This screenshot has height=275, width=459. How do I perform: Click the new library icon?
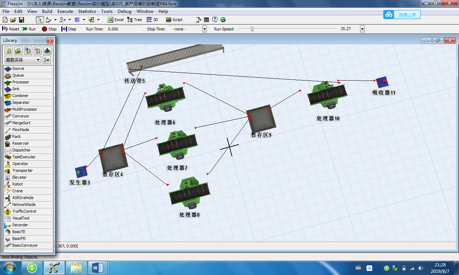(x=9, y=51)
